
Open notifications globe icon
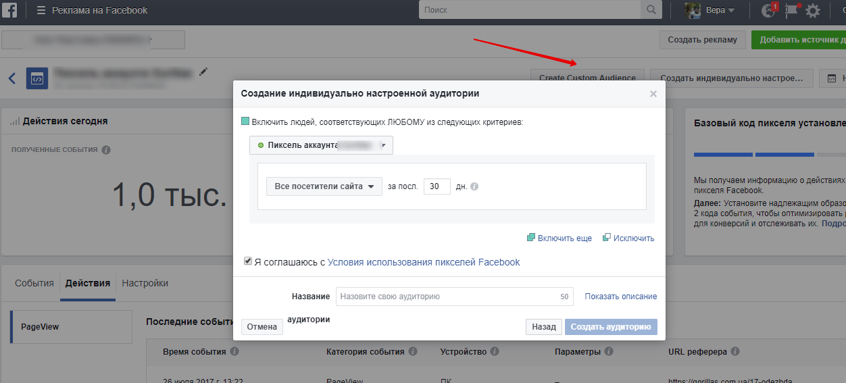tap(768, 11)
